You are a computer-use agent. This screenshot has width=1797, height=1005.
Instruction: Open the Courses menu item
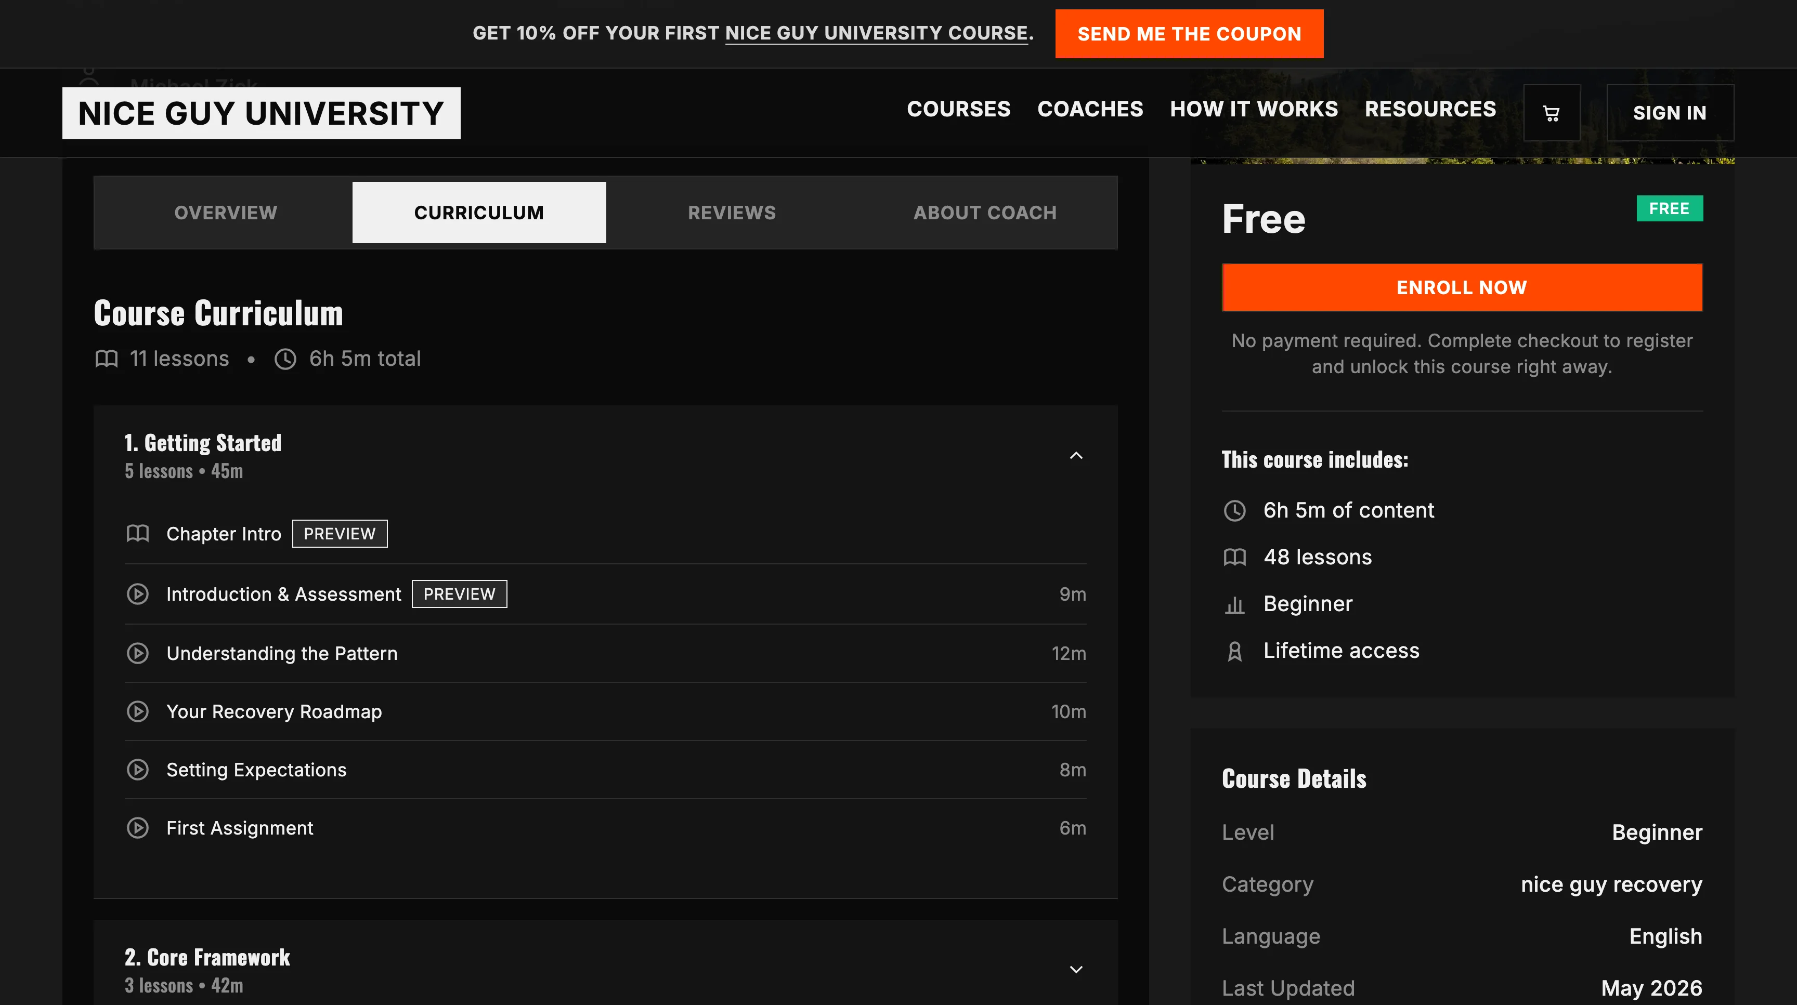tap(958, 110)
